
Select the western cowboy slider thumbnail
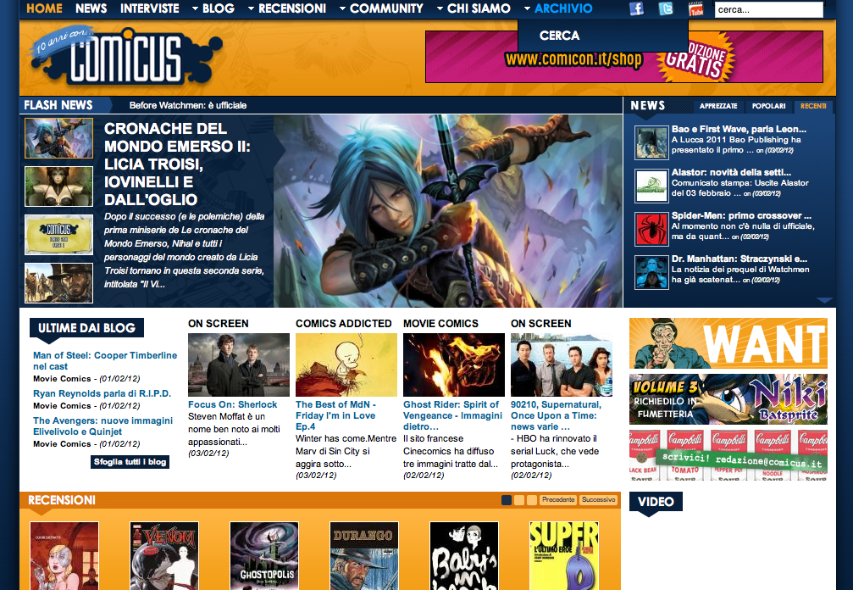click(x=58, y=283)
